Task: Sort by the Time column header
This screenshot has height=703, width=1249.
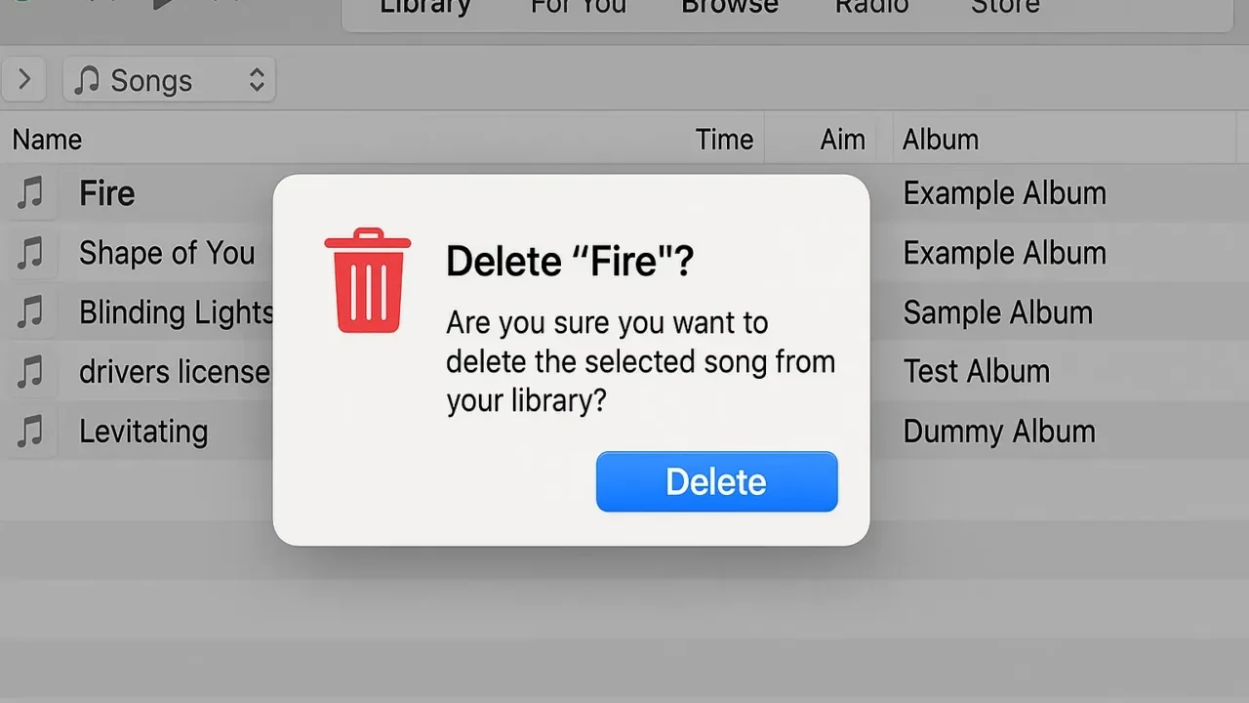Action: (724, 140)
